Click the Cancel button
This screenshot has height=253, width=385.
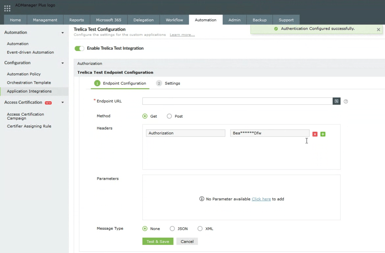coord(187,242)
